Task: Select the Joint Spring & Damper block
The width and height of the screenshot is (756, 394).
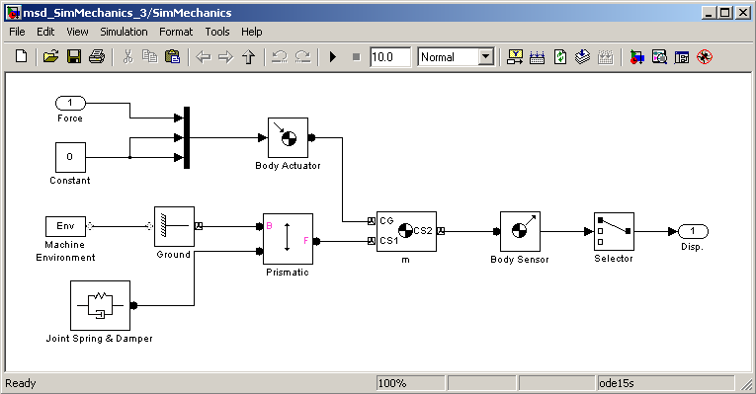Action: 100,305
